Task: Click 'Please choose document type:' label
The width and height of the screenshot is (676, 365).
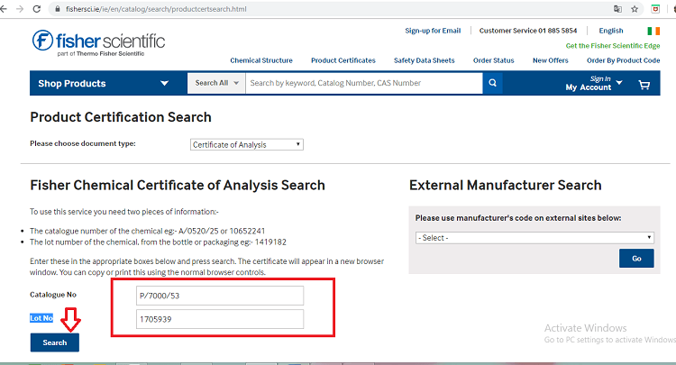Action: 83,143
